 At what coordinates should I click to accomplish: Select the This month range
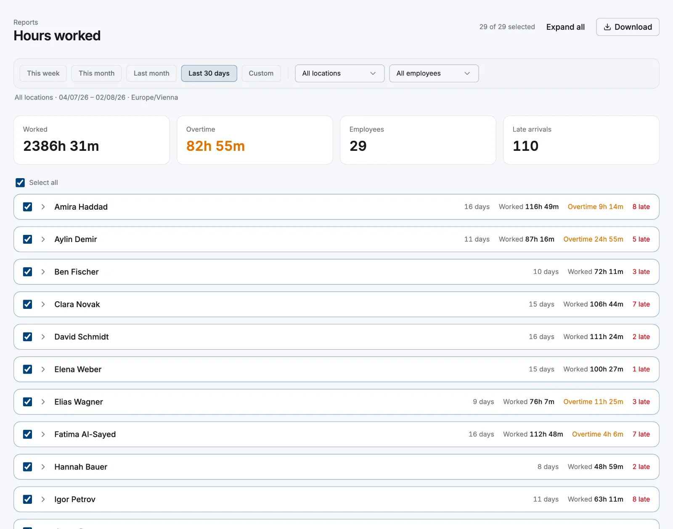tap(96, 73)
